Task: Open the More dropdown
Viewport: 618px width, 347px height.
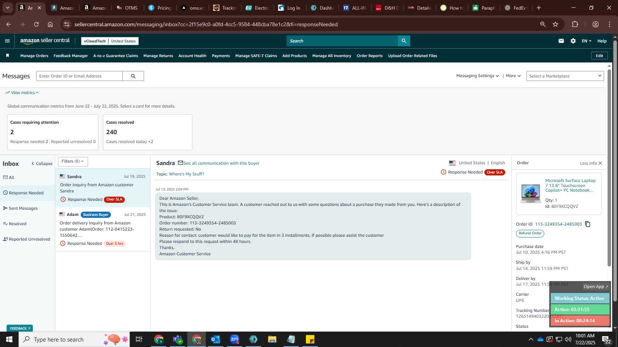Action: pyautogui.click(x=513, y=76)
